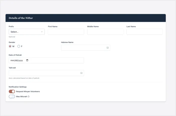Click the Request Minyan Volunteers label

click(x=28, y=91)
